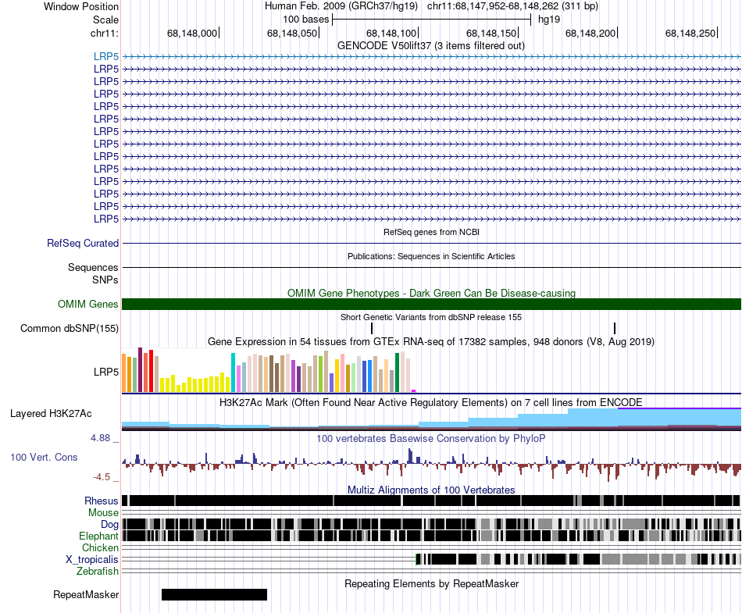Click the Window Position label
742x613 pixels.
[81, 6]
